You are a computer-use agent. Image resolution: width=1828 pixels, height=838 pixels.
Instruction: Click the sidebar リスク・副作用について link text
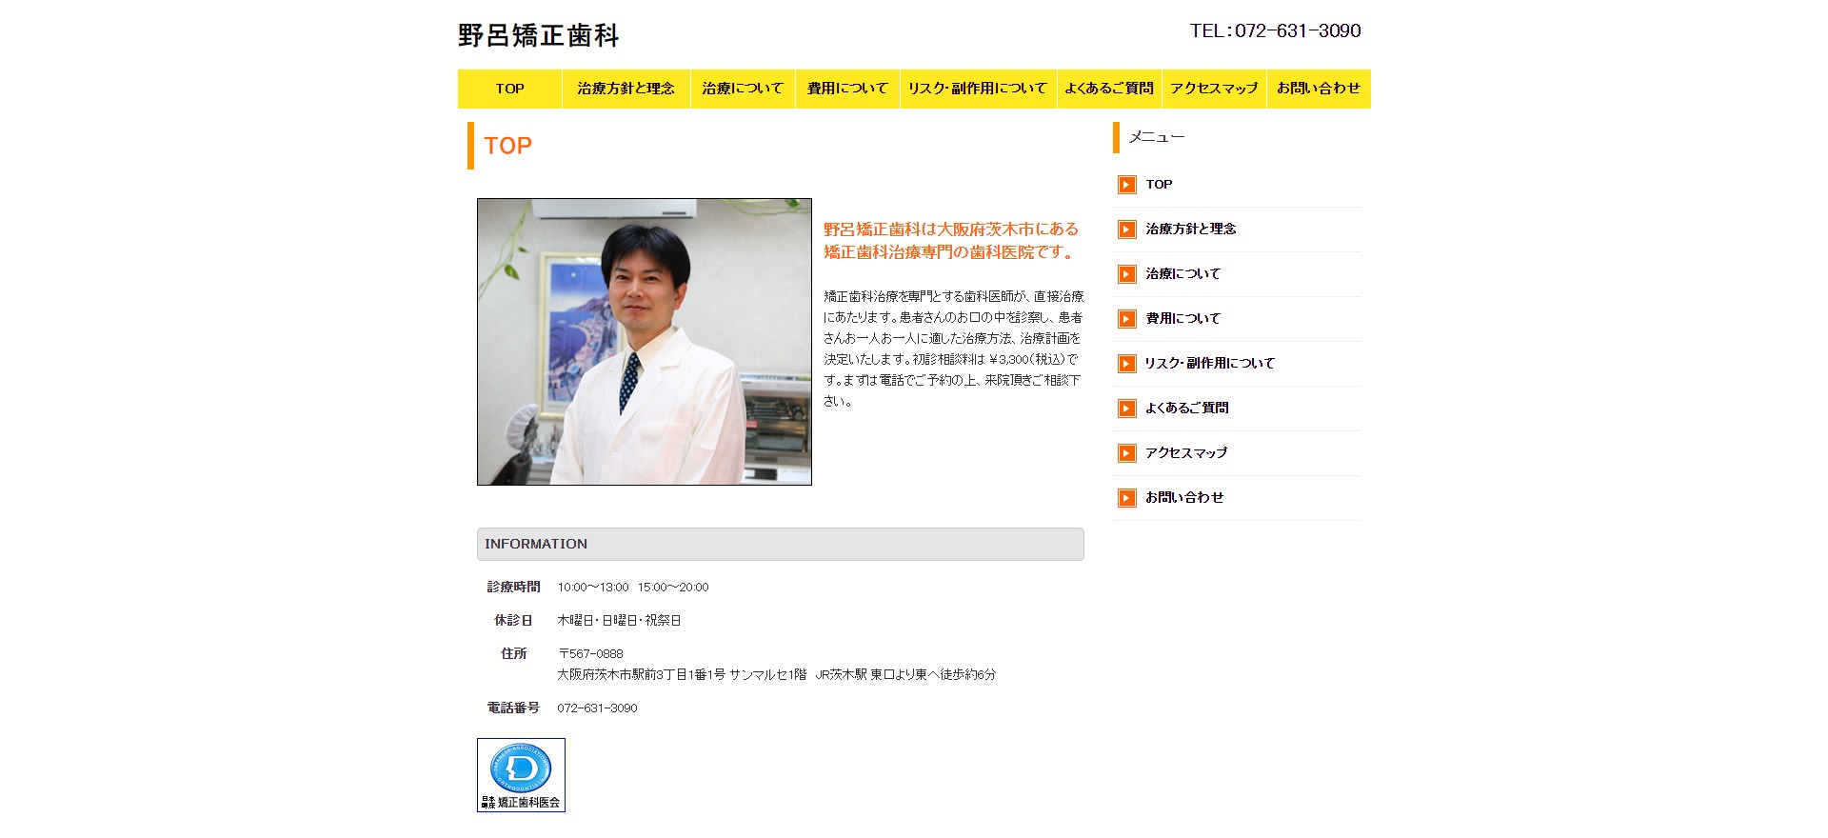[x=1209, y=364]
